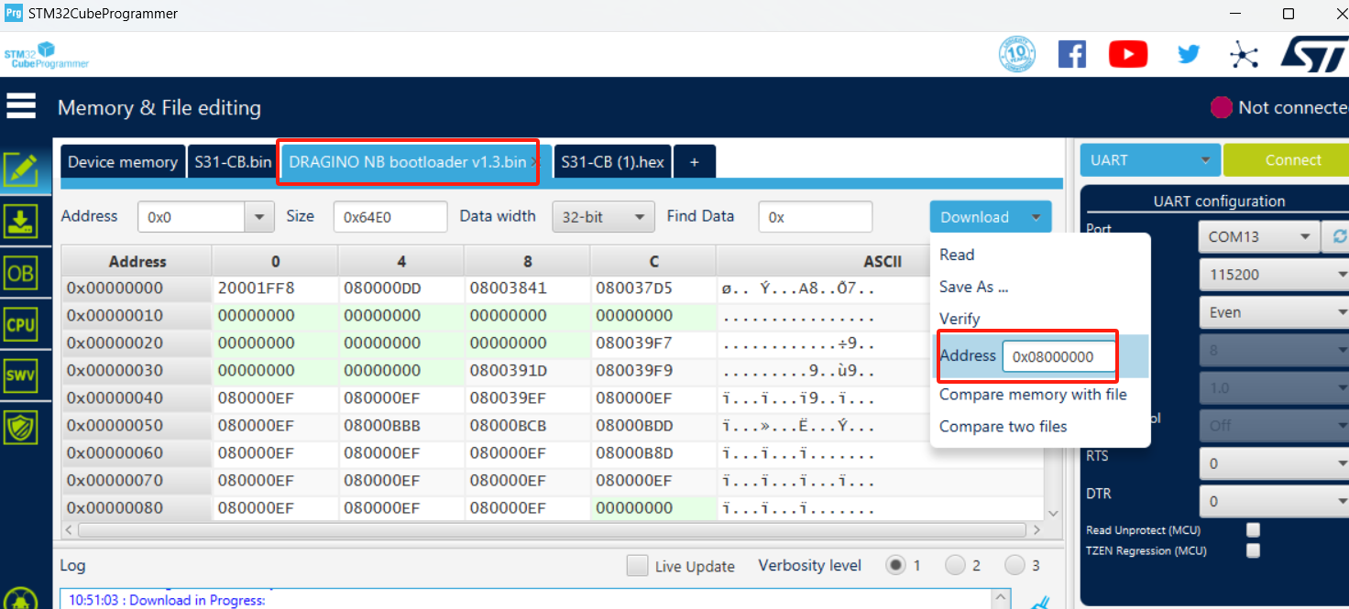Select cell 080037D5

point(653,288)
